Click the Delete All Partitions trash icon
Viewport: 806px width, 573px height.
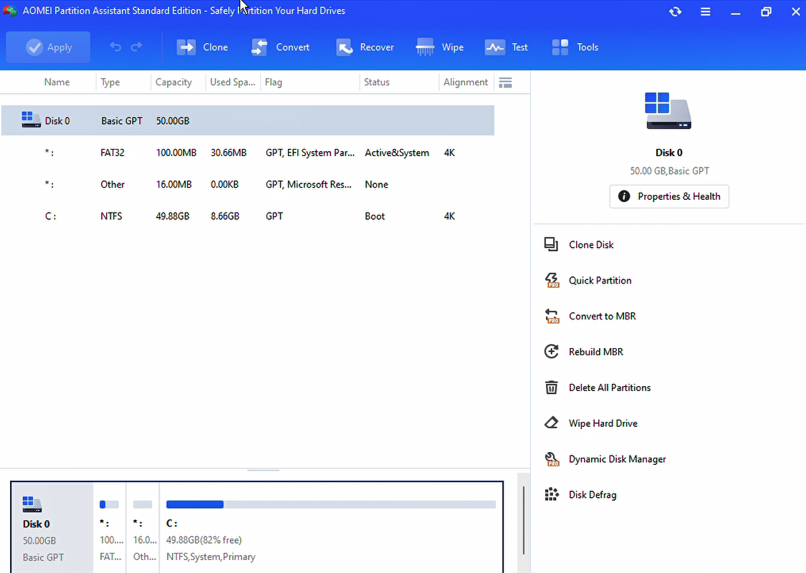(551, 387)
